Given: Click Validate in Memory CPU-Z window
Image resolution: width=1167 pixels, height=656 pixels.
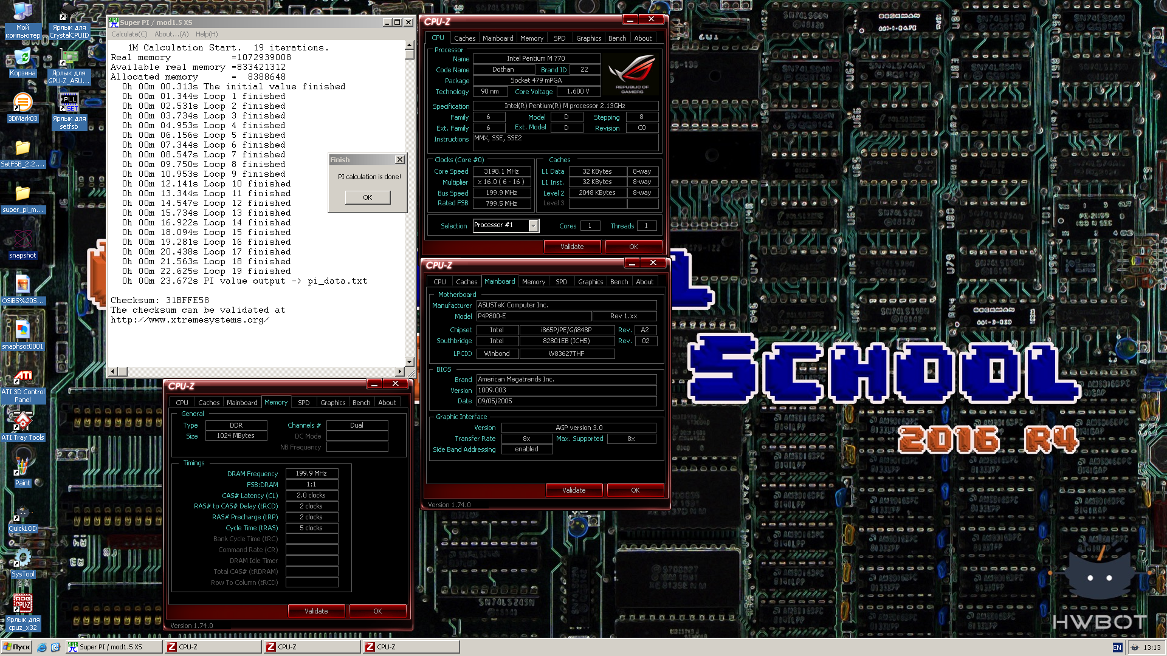Looking at the screenshot, I should (316, 611).
